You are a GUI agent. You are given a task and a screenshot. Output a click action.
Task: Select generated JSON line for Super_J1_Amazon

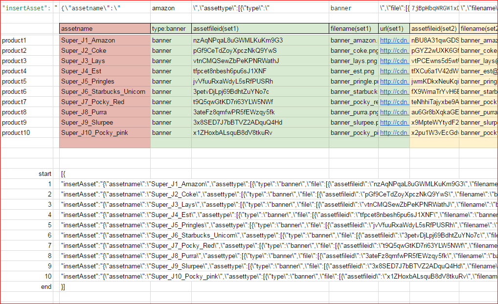(x=279, y=184)
